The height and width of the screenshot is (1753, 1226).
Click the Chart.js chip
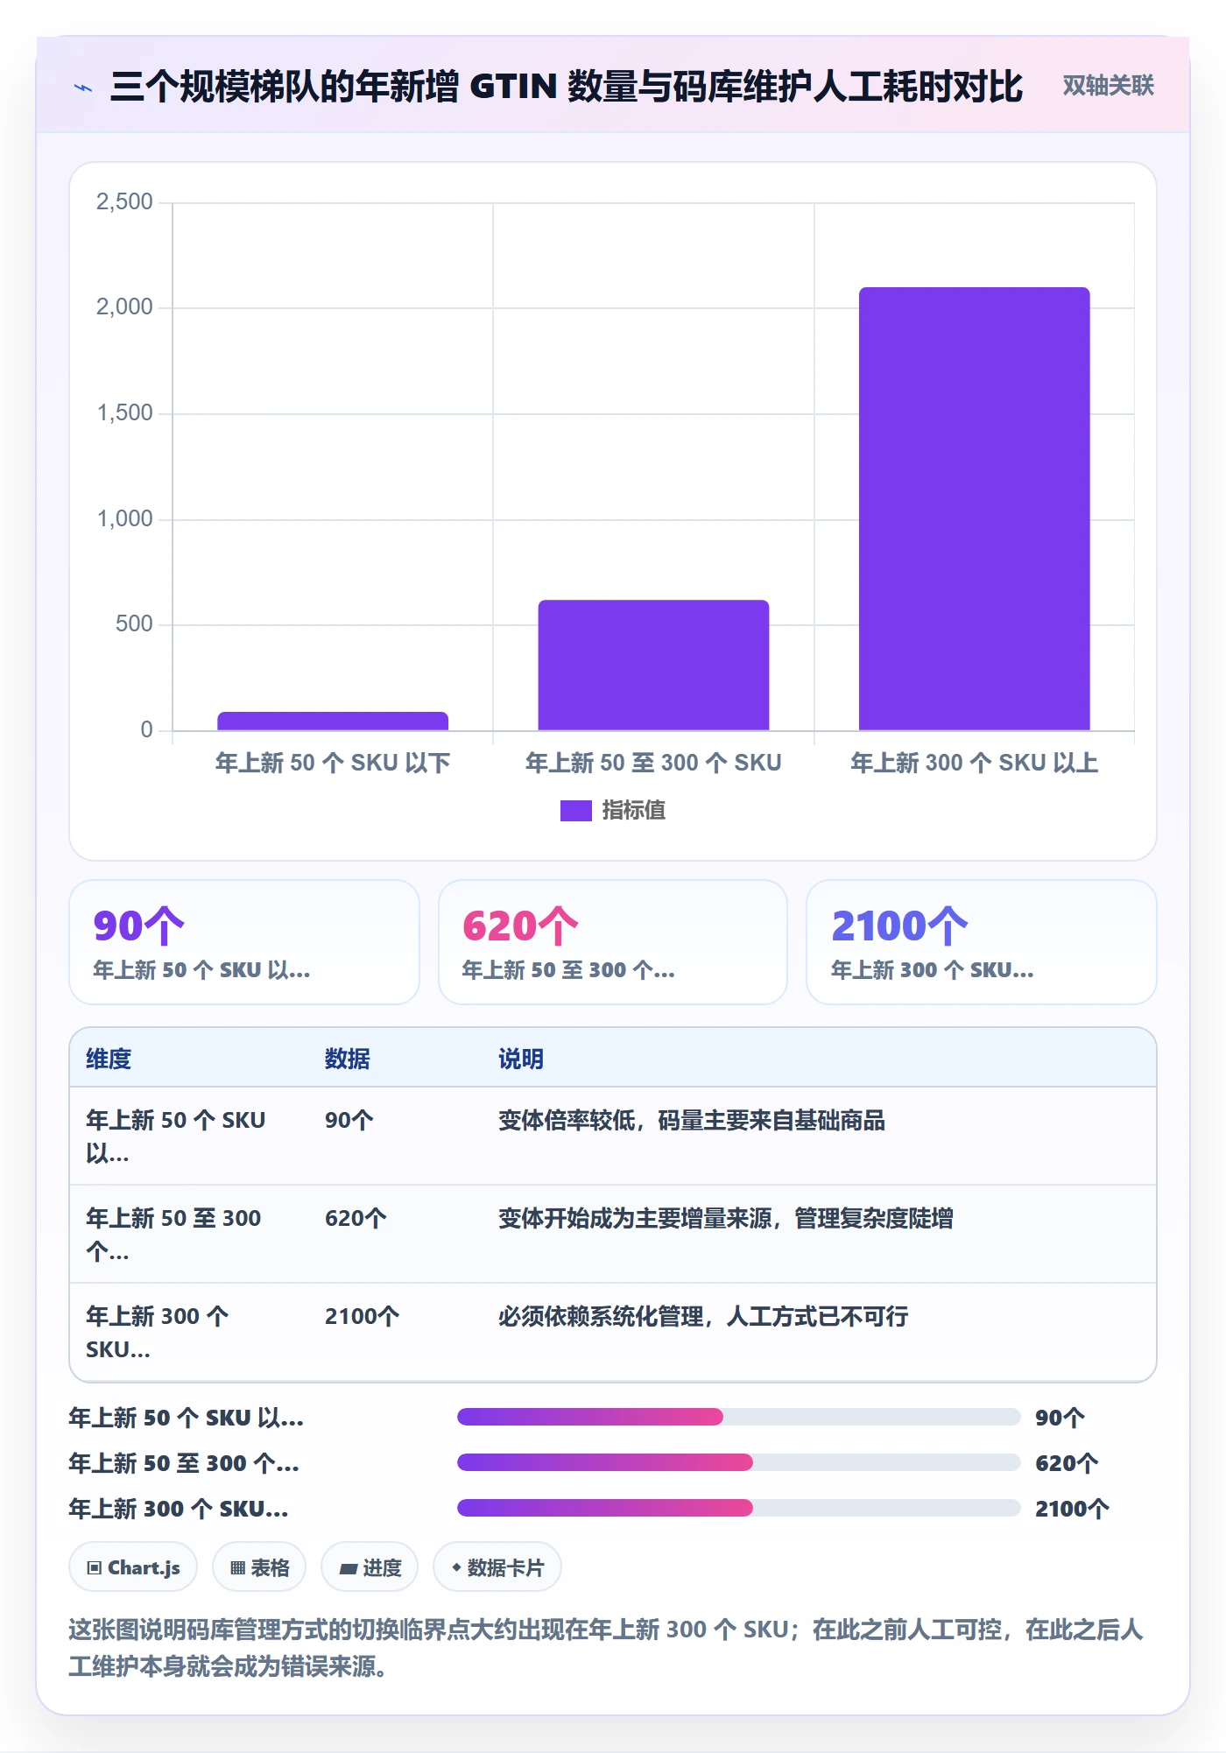[133, 1567]
